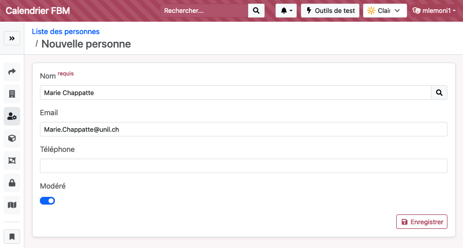
Task: Expand the sidebar with double chevron
Action: (12, 38)
